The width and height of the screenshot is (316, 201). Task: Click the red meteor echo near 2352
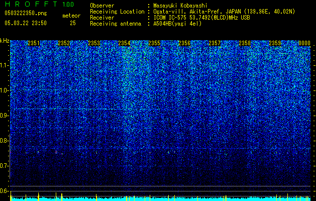(x=56, y=152)
